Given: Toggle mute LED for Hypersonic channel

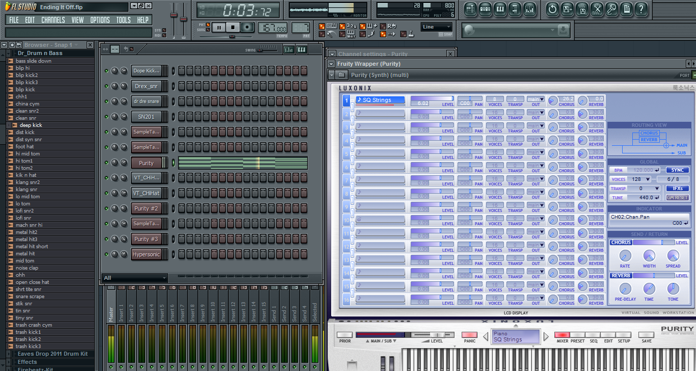Looking at the screenshot, I should pos(106,254).
